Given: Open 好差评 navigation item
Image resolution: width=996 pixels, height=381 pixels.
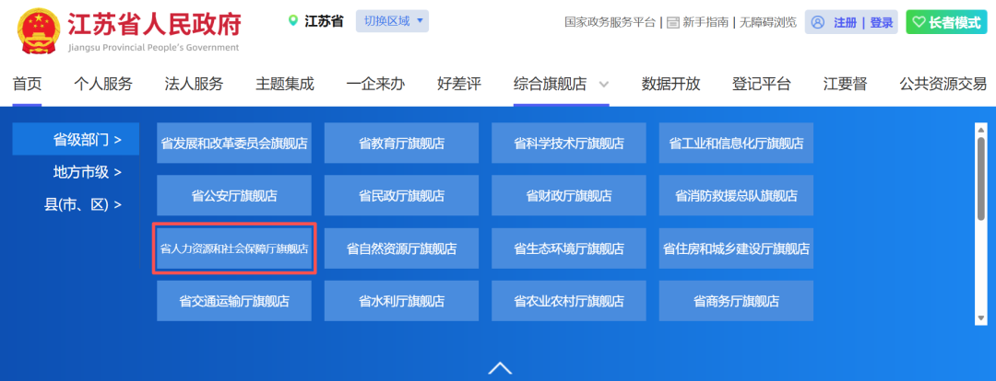Looking at the screenshot, I should (x=459, y=84).
